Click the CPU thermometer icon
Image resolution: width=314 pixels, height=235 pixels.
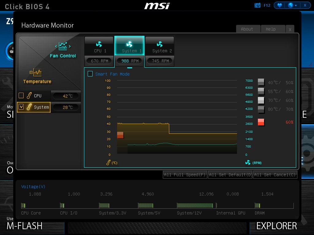pos(29,96)
